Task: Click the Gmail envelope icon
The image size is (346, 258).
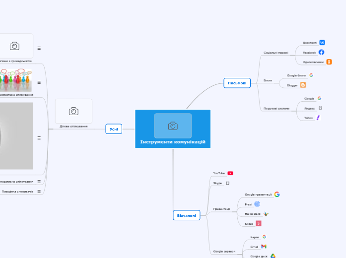Action: 264,246
